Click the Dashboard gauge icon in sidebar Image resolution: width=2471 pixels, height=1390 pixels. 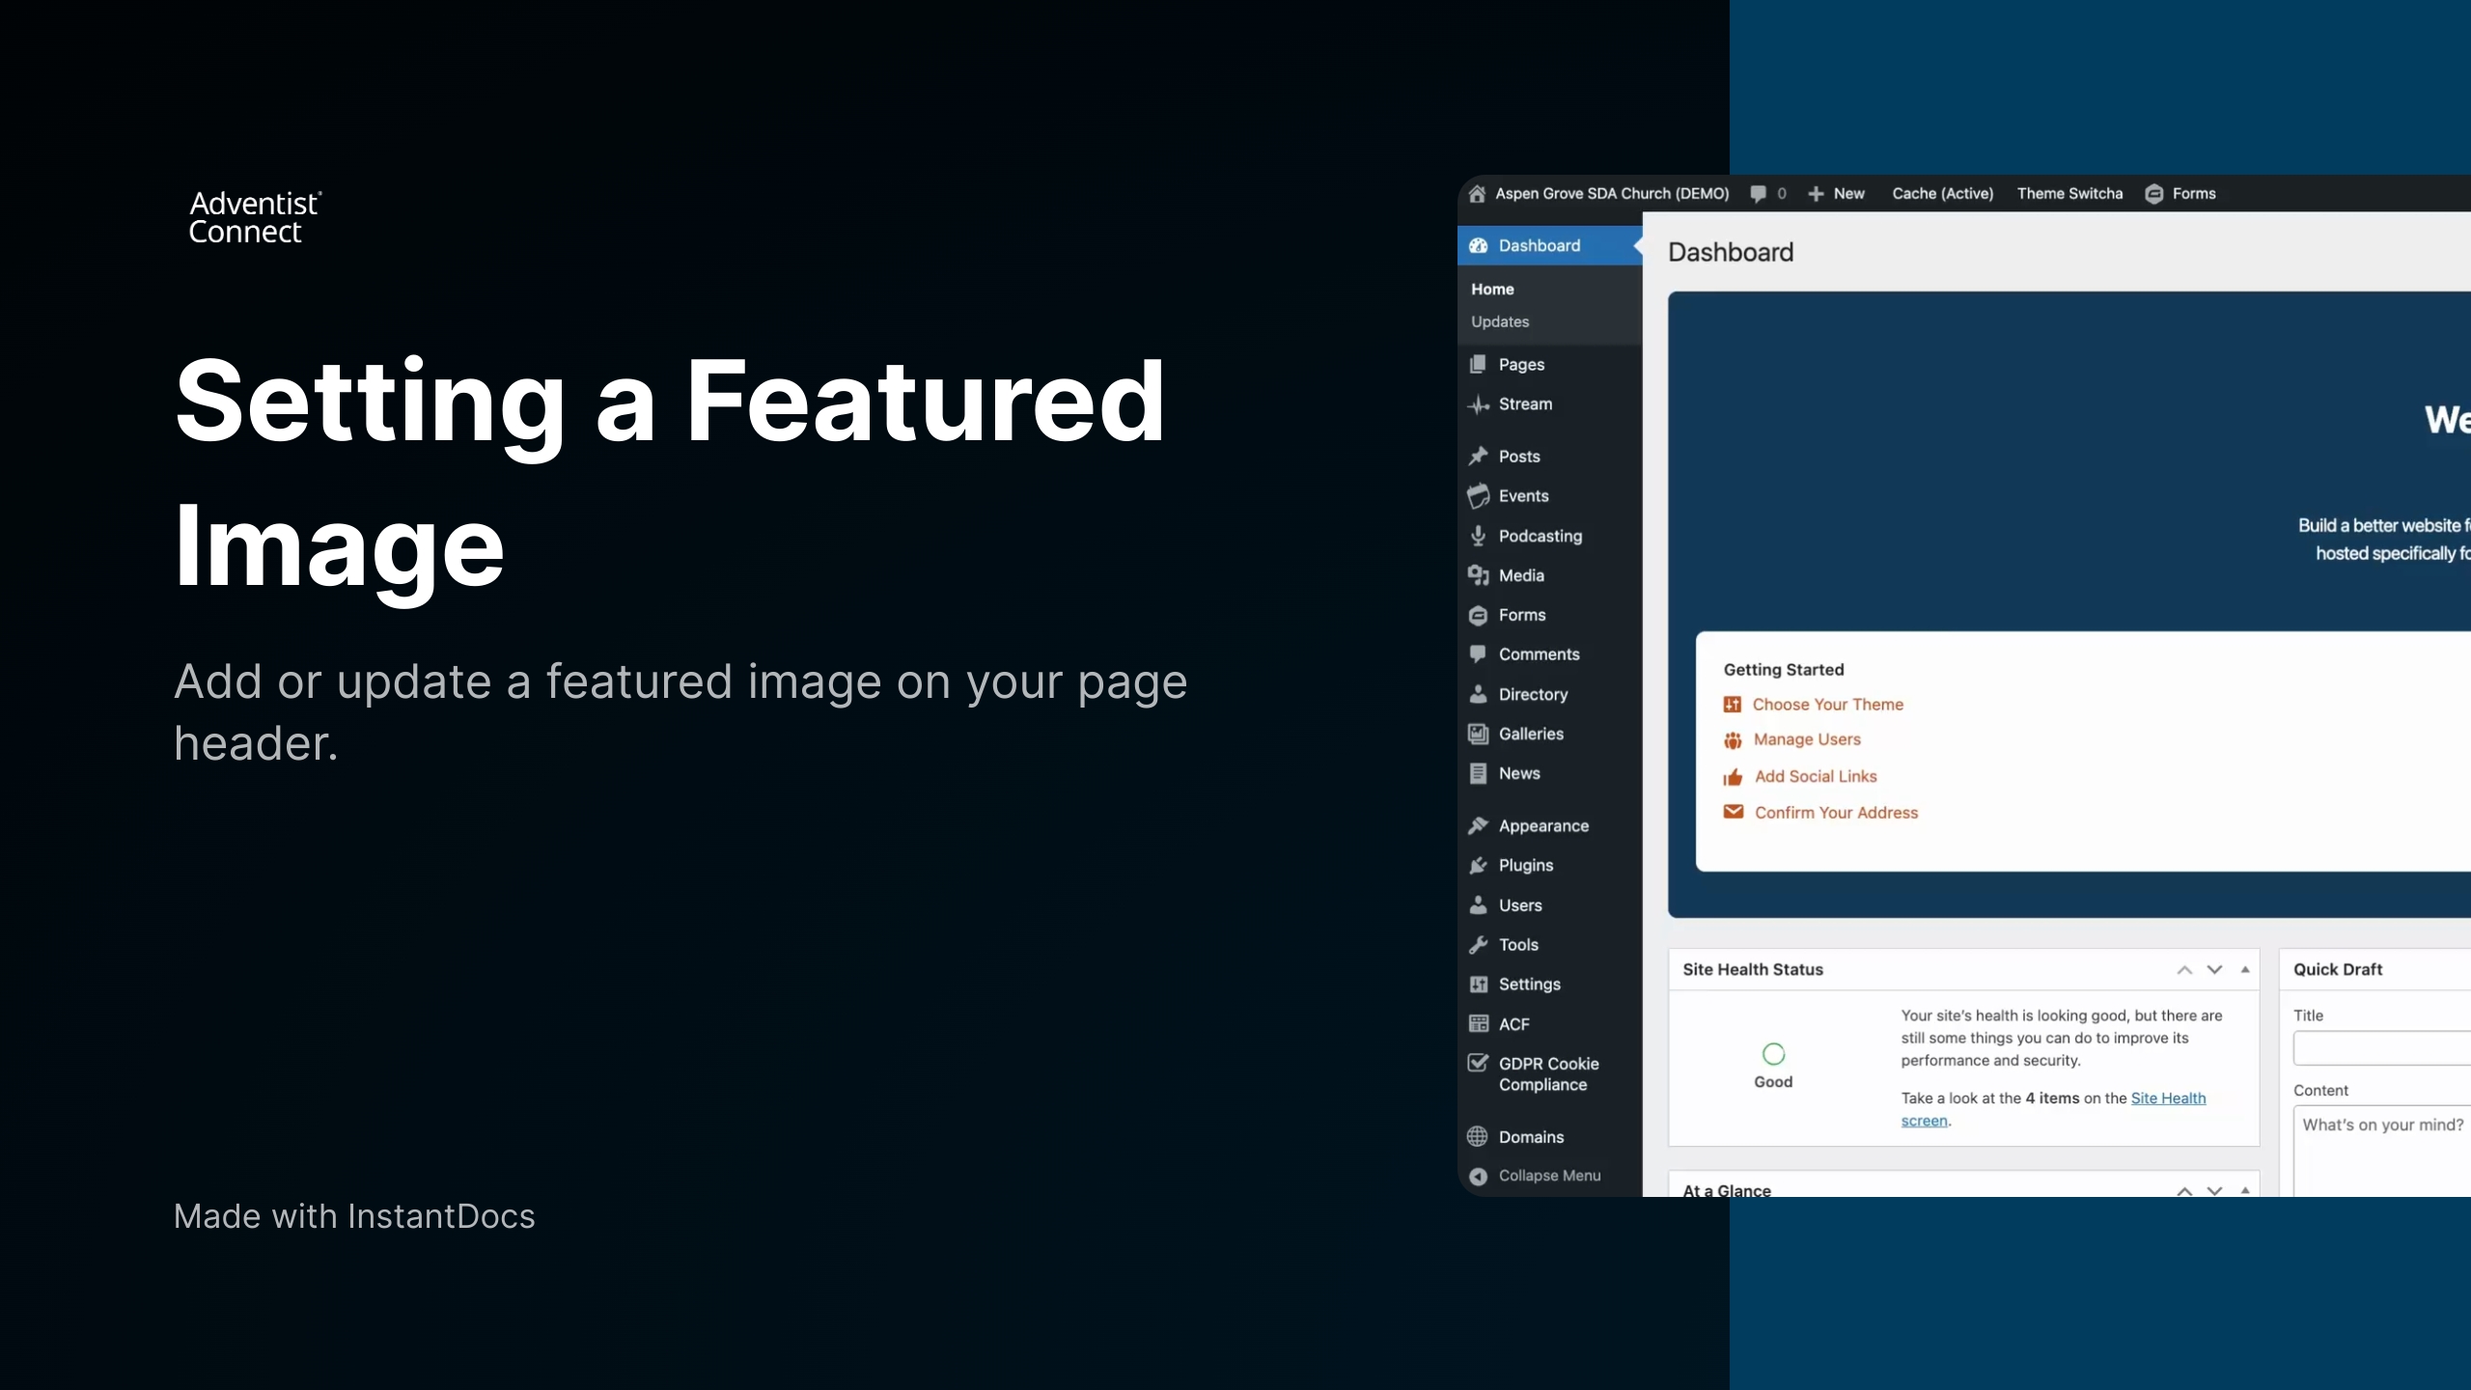tap(1479, 245)
